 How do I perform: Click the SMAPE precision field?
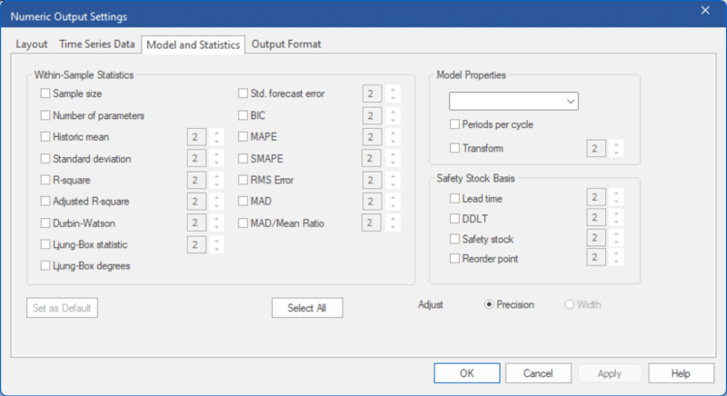click(x=372, y=158)
